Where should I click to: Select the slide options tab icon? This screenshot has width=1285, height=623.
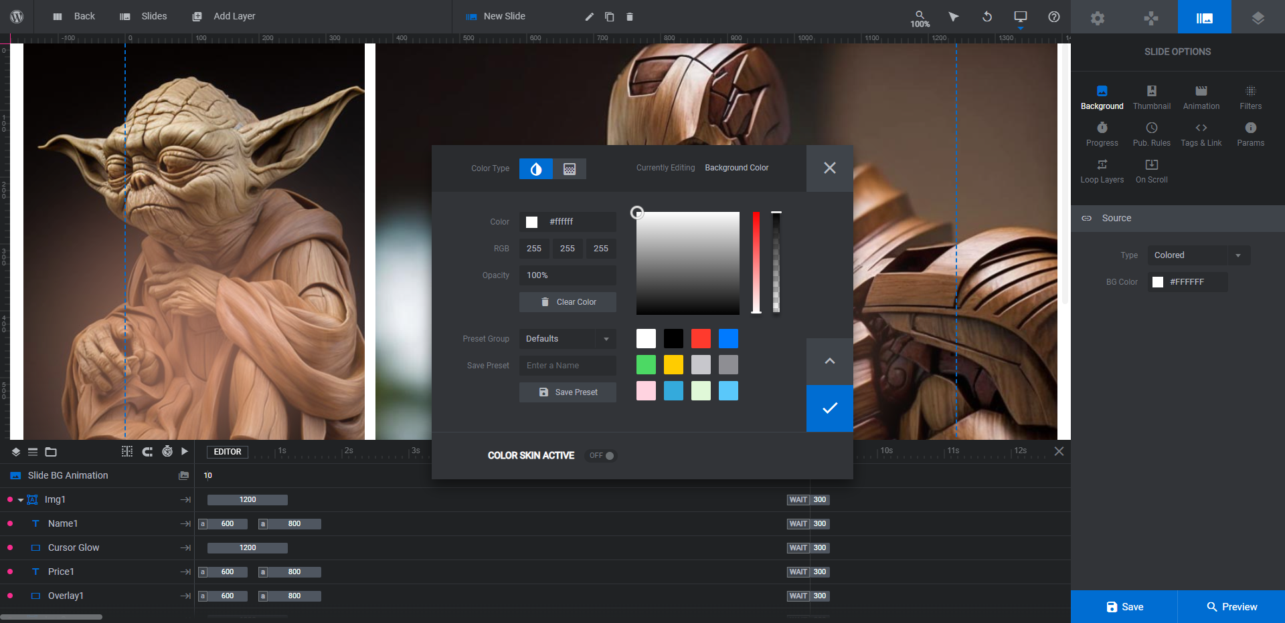tap(1205, 18)
